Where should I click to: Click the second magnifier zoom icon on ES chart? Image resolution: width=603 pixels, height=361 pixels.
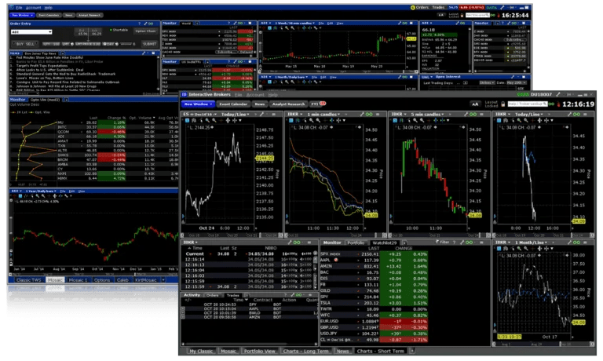coord(214,120)
